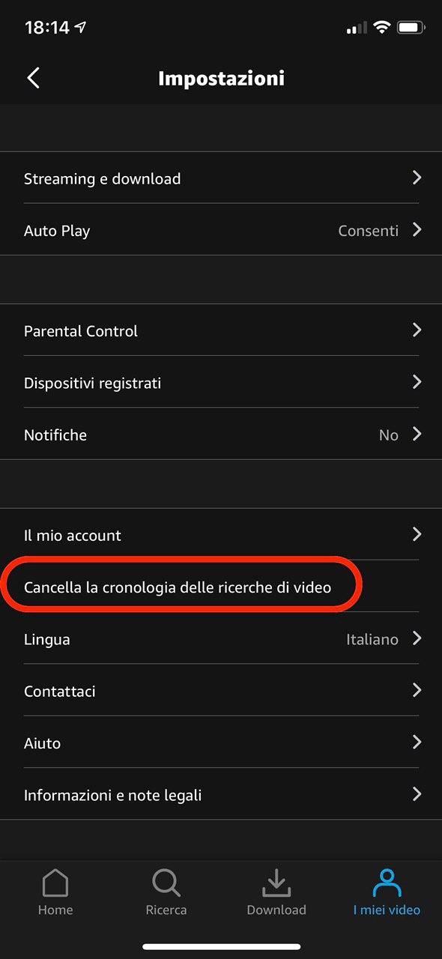The width and height of the screenshot is (442, 959).
Task: Open Il mio account
Action: click(221, 535)
